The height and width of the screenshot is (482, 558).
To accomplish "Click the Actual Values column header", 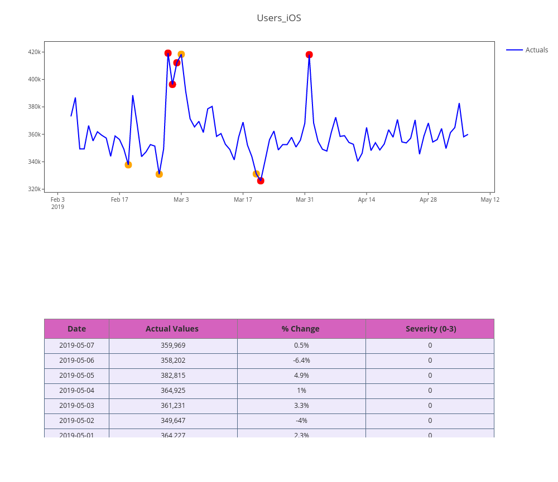I will pos(172,329).
